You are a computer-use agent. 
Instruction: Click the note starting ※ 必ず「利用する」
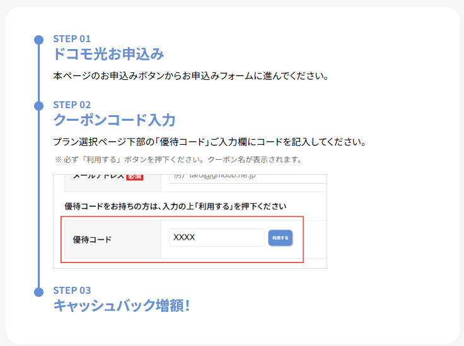pyautogui.click(x=178, y=160)
